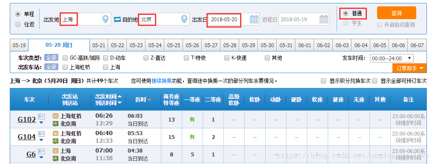The height and width of the screenshot is (164, 435).
Task: Select the 学生 student radio button
Action: (x=345, y=23)
